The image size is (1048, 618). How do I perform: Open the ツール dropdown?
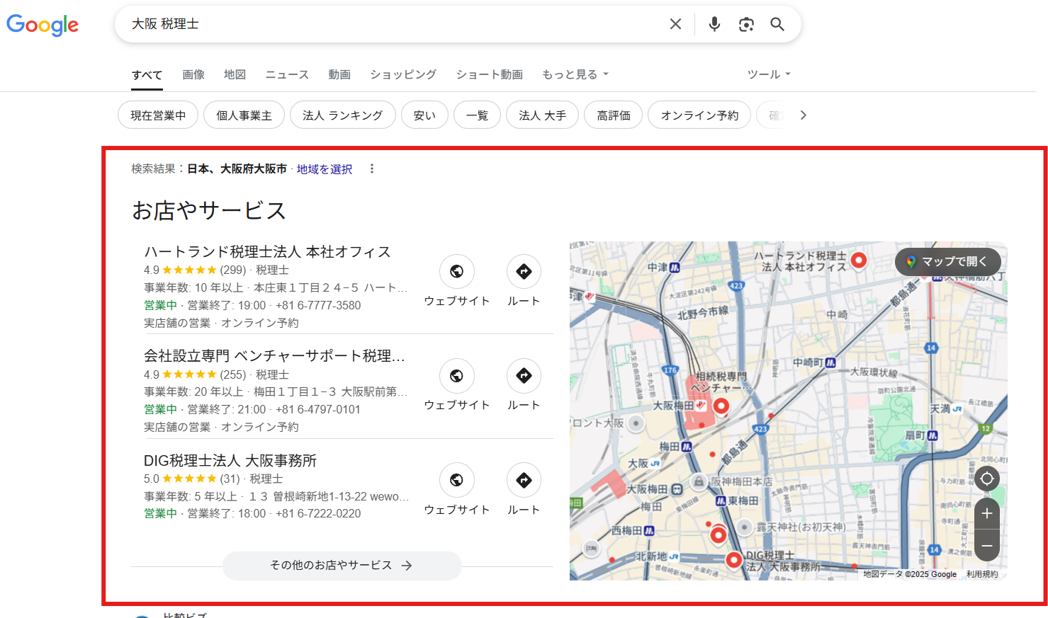click(769, 74)
